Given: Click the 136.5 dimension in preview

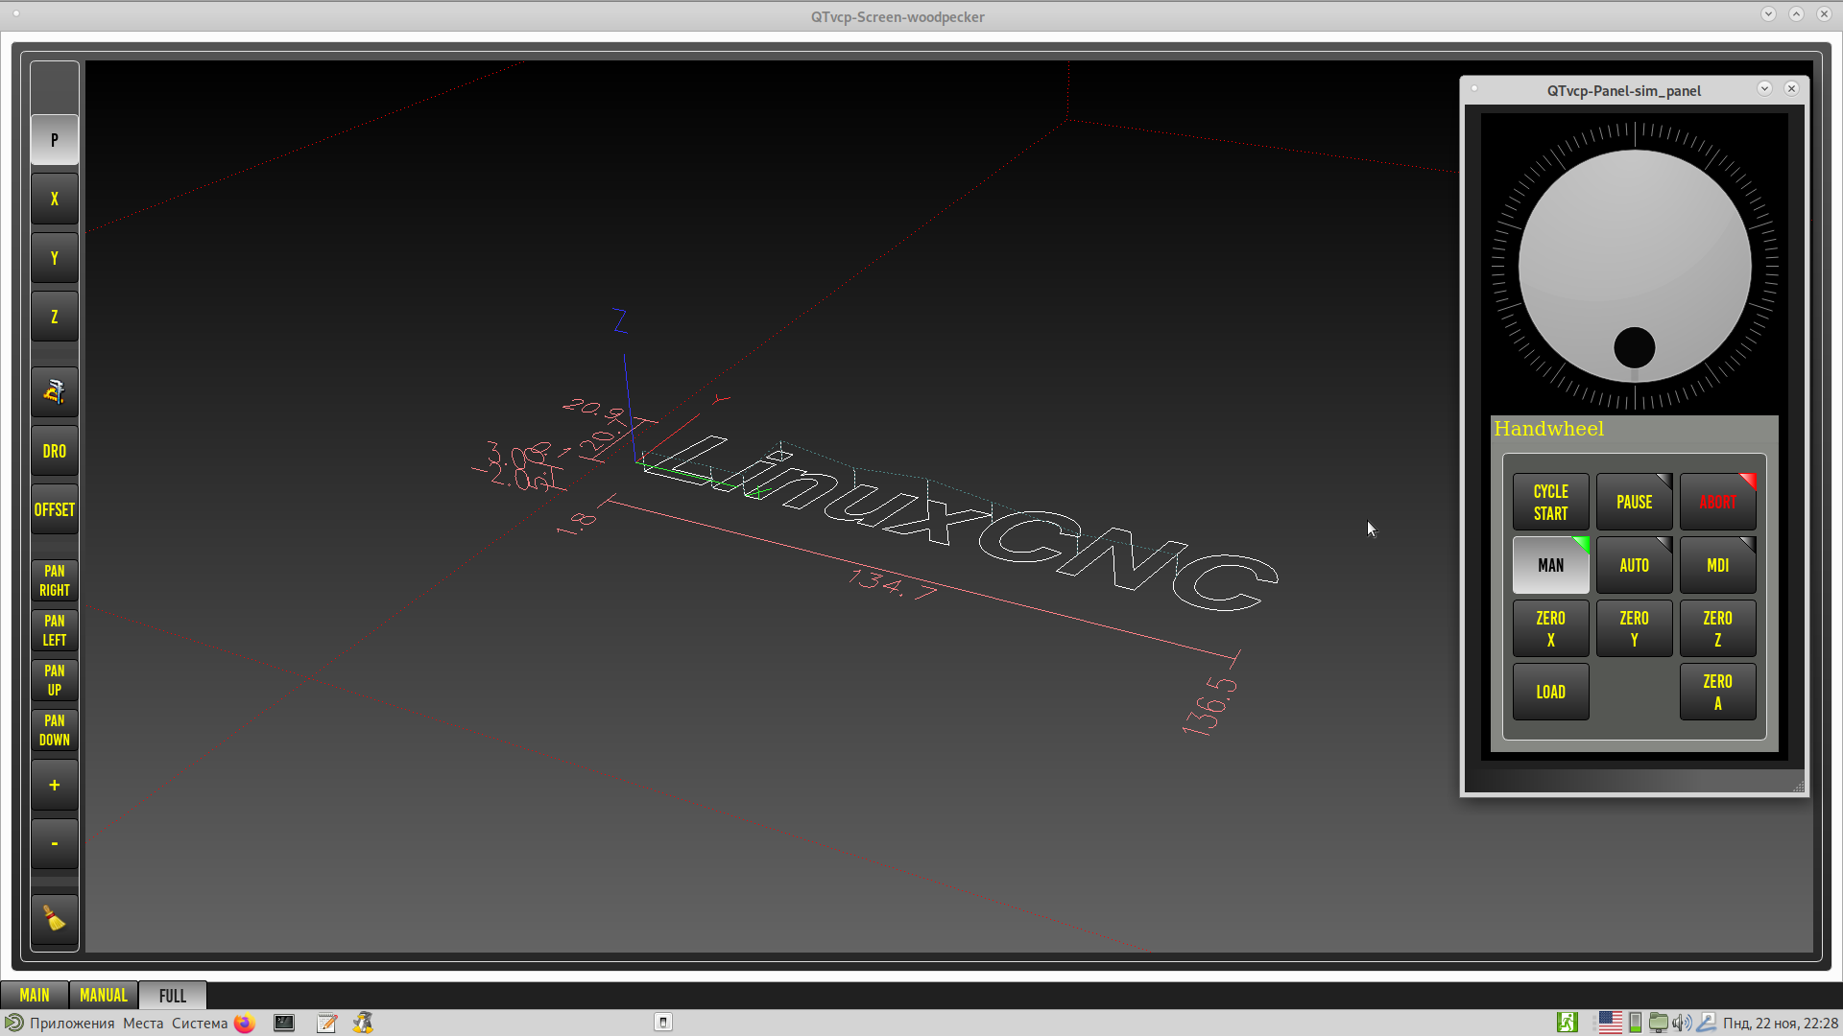Looking at the screenshot, I should [1209, 706].
